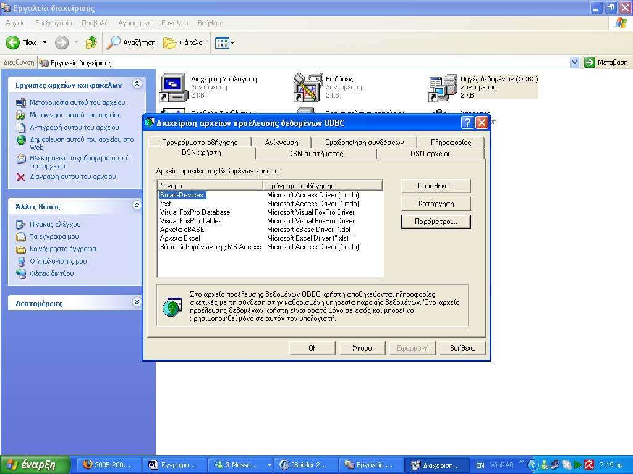This screenshot has width=633, height=474.
Task: Open Θέσεις δικτύου link
Action: (52, 273)
